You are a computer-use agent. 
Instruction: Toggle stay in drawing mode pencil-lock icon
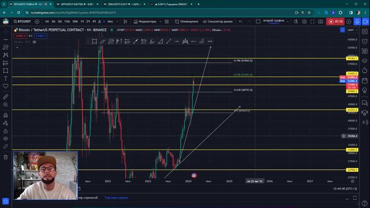pos(6,123)
